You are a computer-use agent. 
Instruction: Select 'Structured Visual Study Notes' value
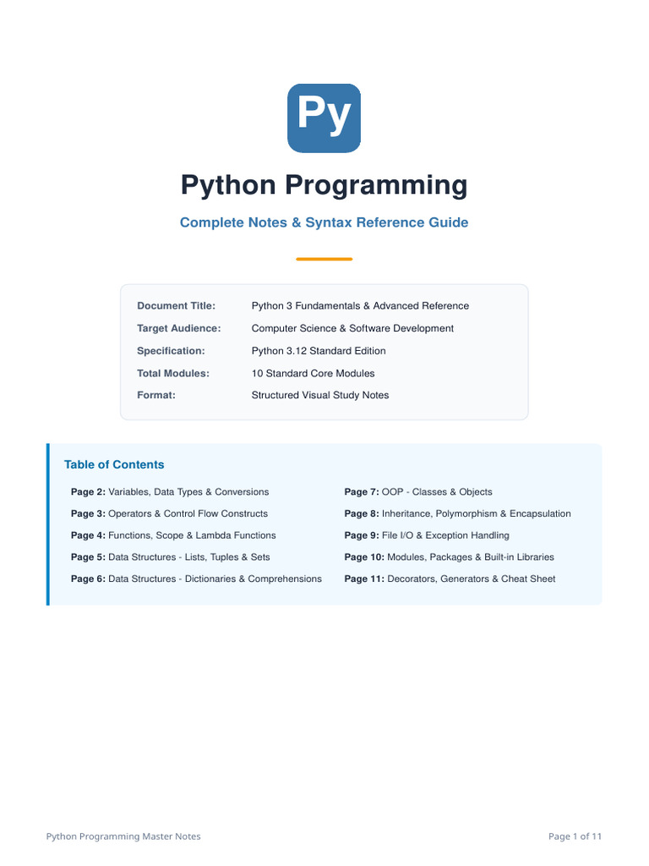click(320, 395)
